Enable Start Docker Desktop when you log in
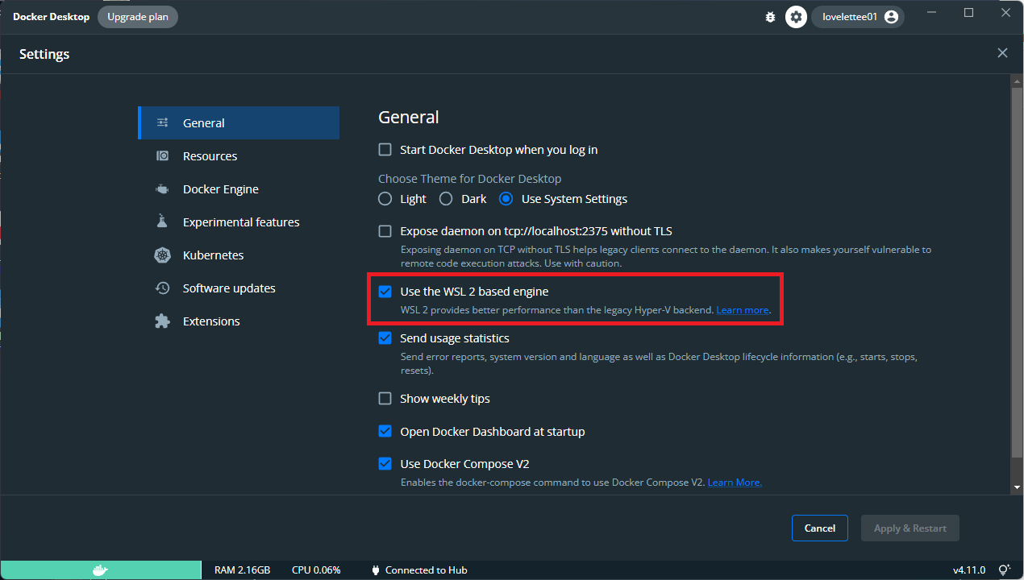This screenshot has height=580, width=1024. point(385,150)
